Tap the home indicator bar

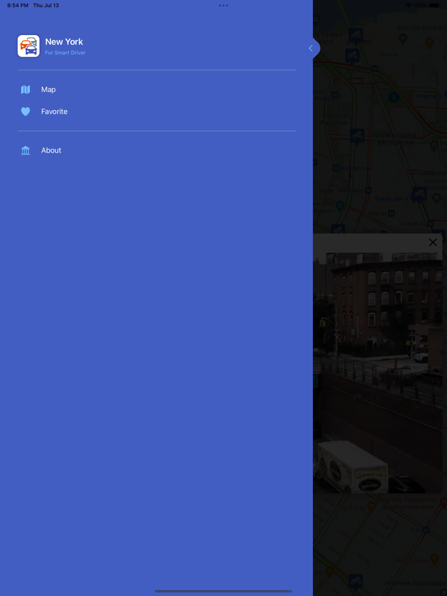tap(223, 591)
